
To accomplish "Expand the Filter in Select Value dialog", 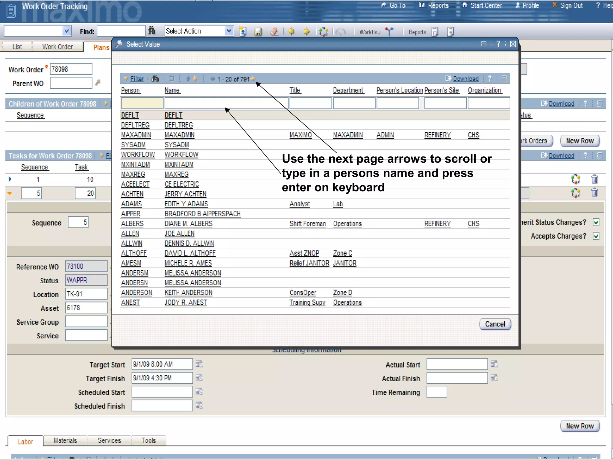I will (137, 79).
